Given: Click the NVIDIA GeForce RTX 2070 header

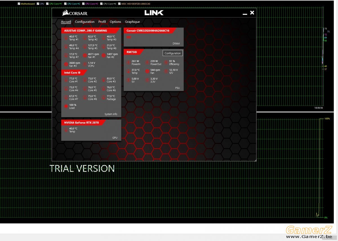Looking at the screenshot, I should click(83, 122).
